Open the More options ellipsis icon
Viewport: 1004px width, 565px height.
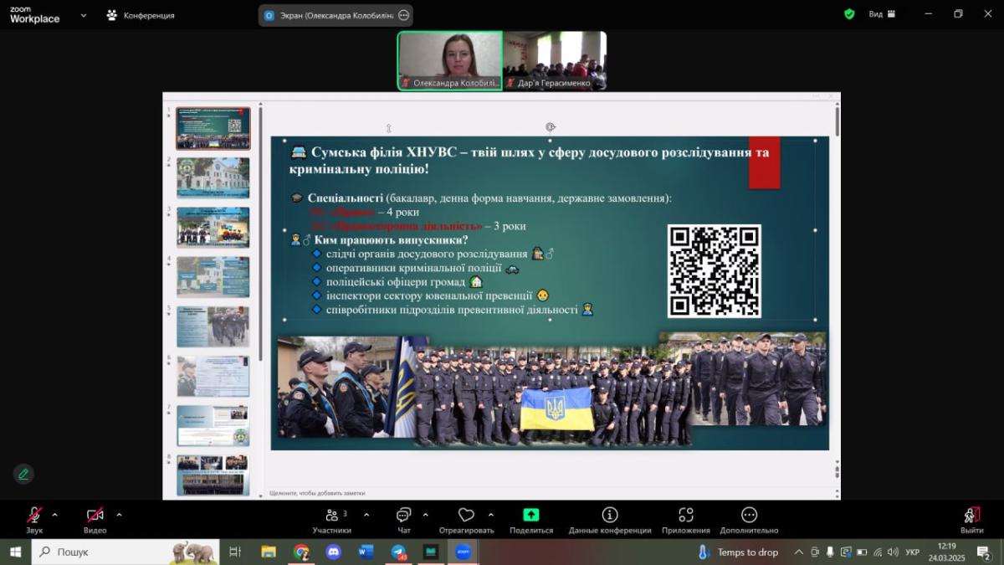(x=749, y=516)
